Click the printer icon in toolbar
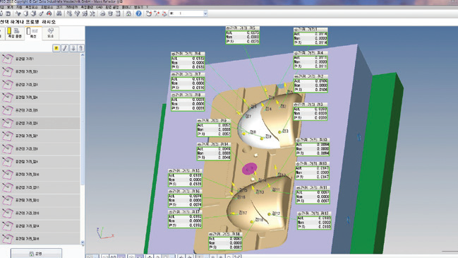 [102, 13]
